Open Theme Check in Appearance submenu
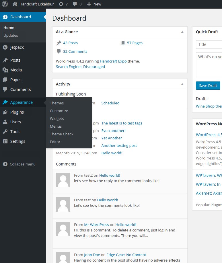The height and width of the screenshot is (263, 222). click(x=62, y=134)
